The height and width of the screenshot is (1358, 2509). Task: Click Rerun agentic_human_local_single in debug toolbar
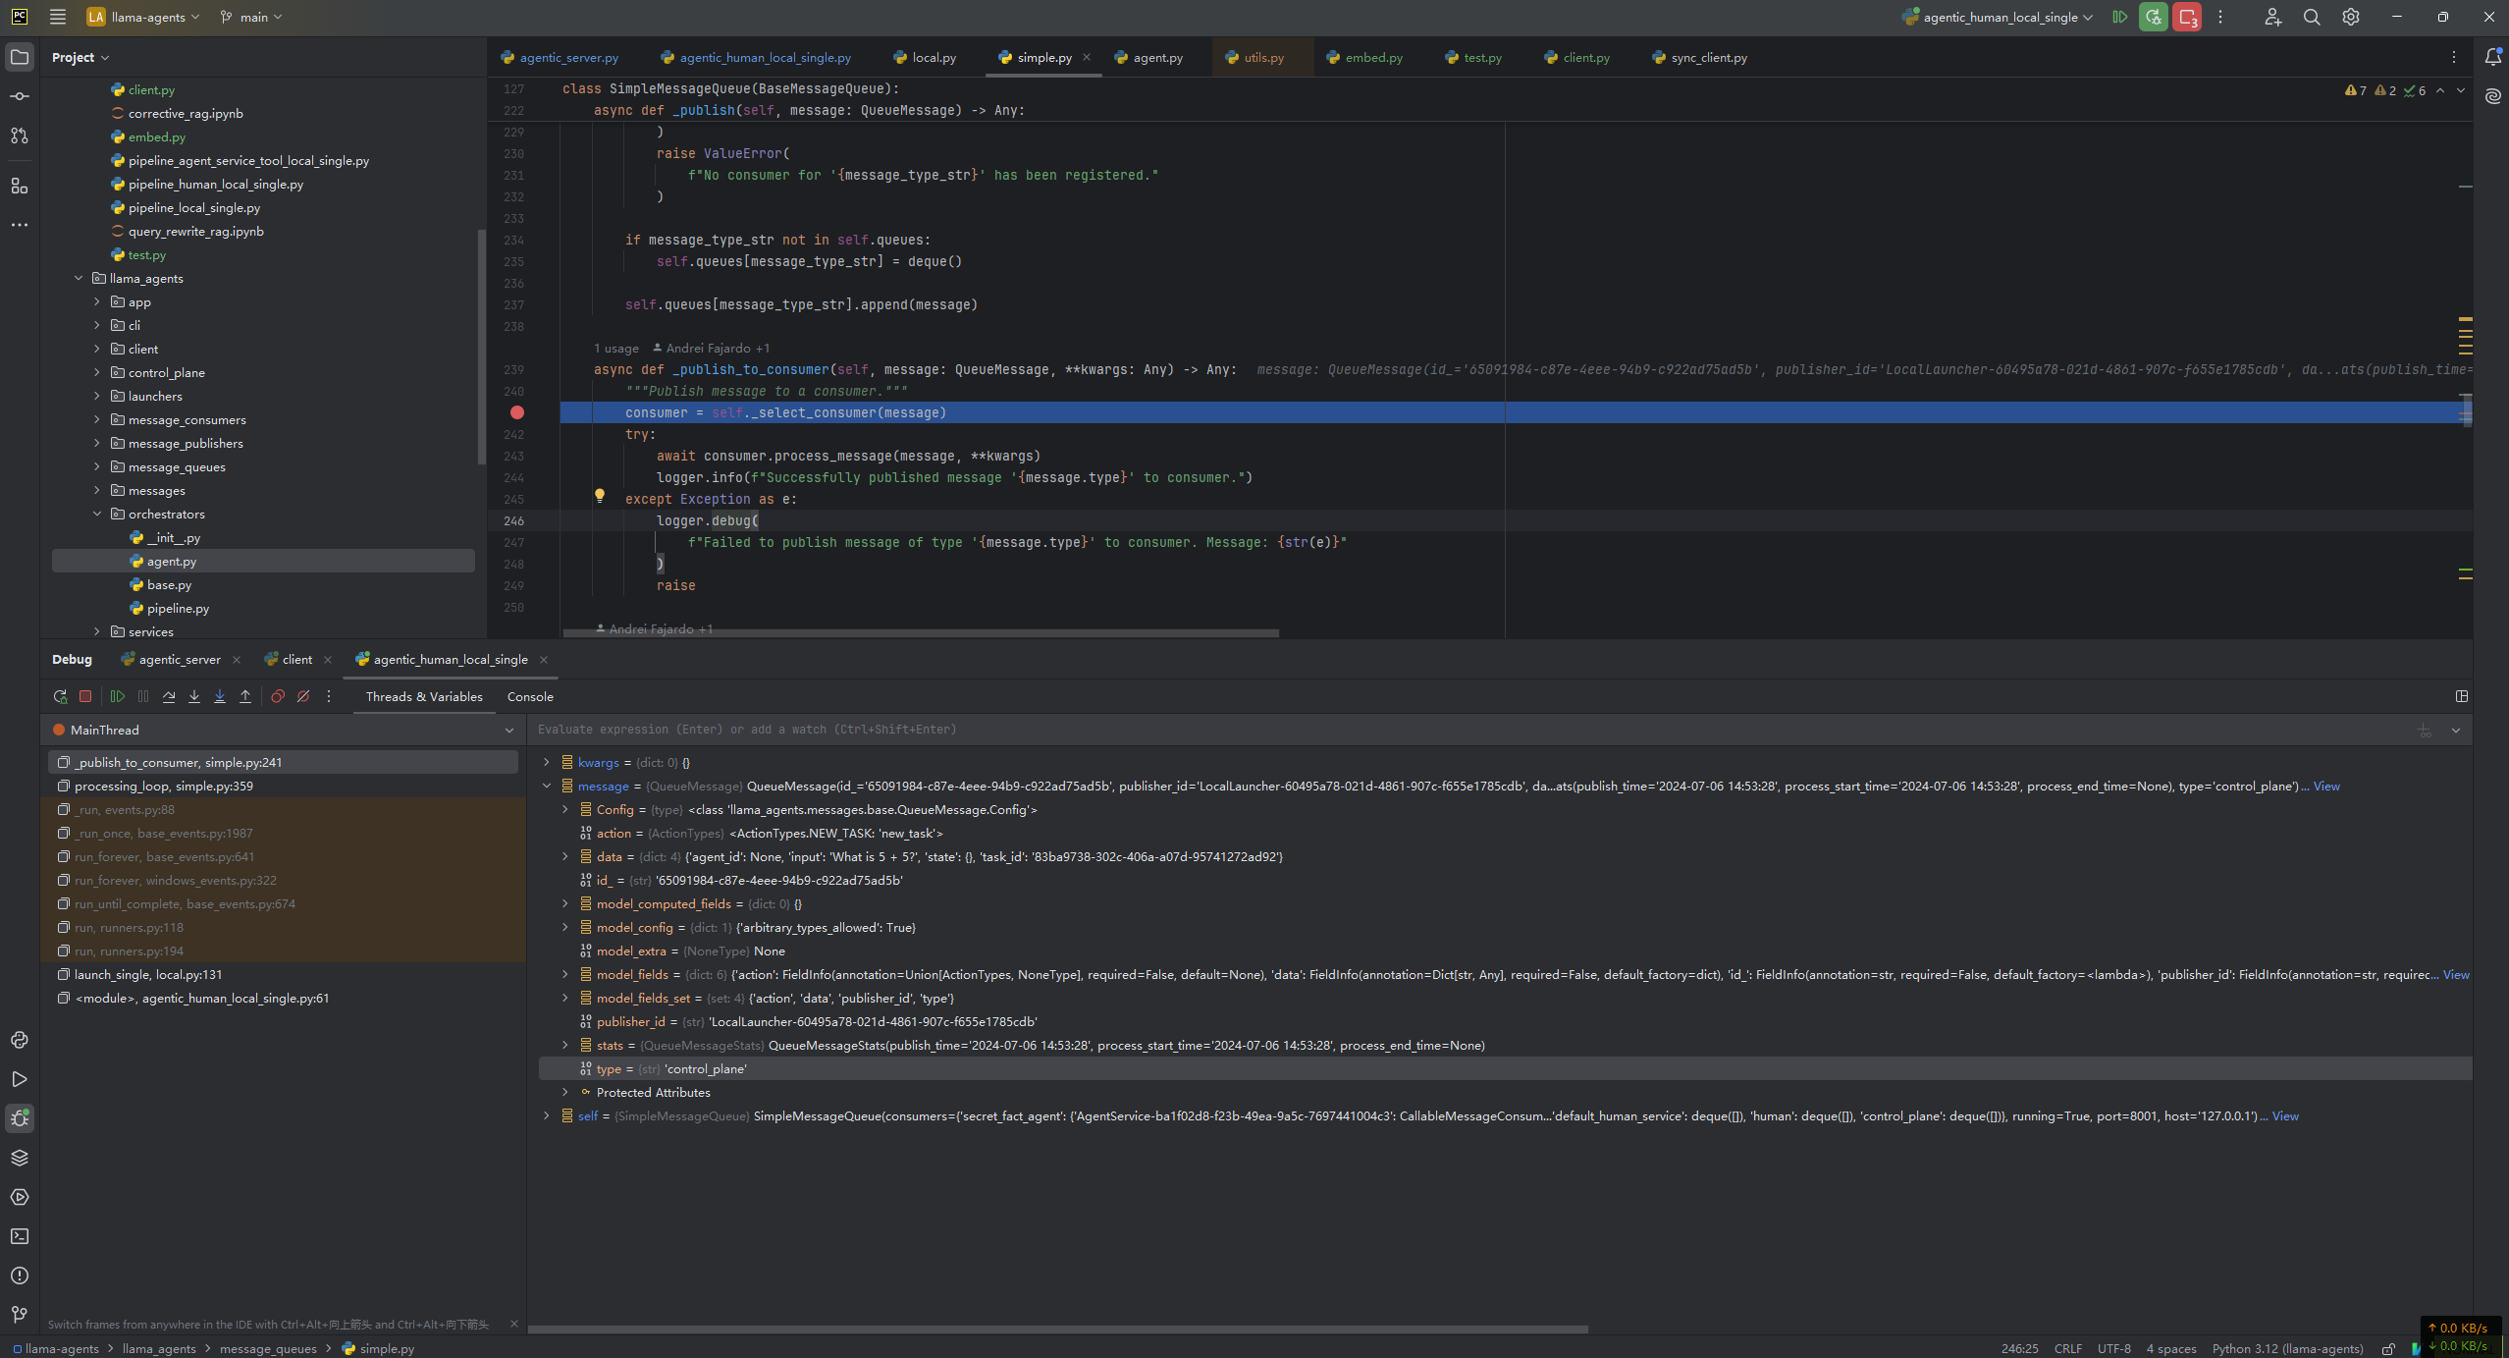point(60,696)
